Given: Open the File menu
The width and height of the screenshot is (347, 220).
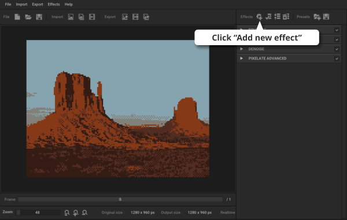Looking at the screenshot, I should click(x=8, y=4).
